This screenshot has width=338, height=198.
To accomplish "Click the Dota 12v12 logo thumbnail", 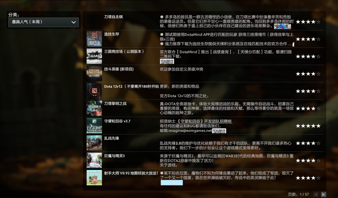I will [94, 91].
